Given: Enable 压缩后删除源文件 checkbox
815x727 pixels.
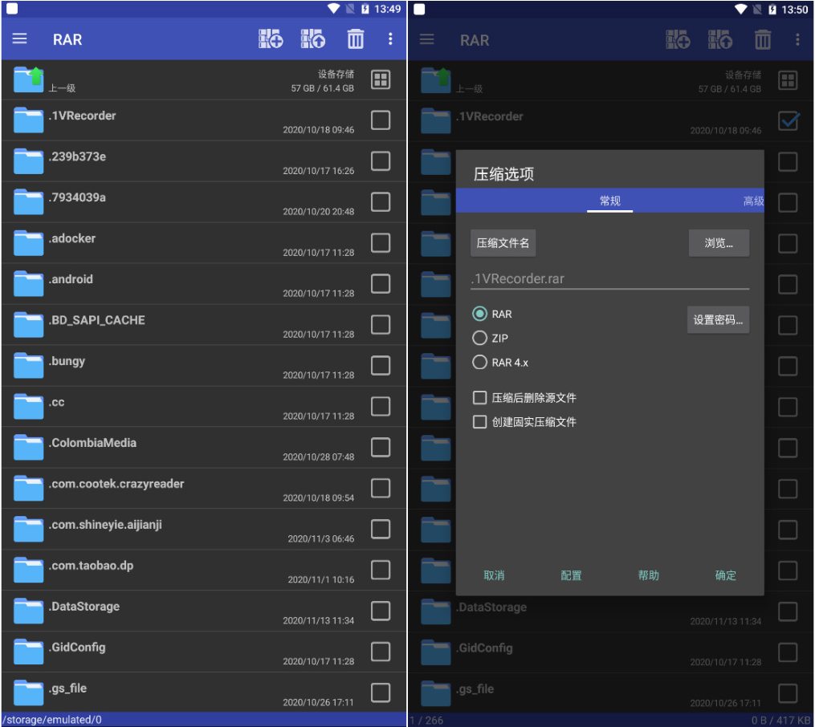Looking at the screenshot, I should tap(479, 398).
